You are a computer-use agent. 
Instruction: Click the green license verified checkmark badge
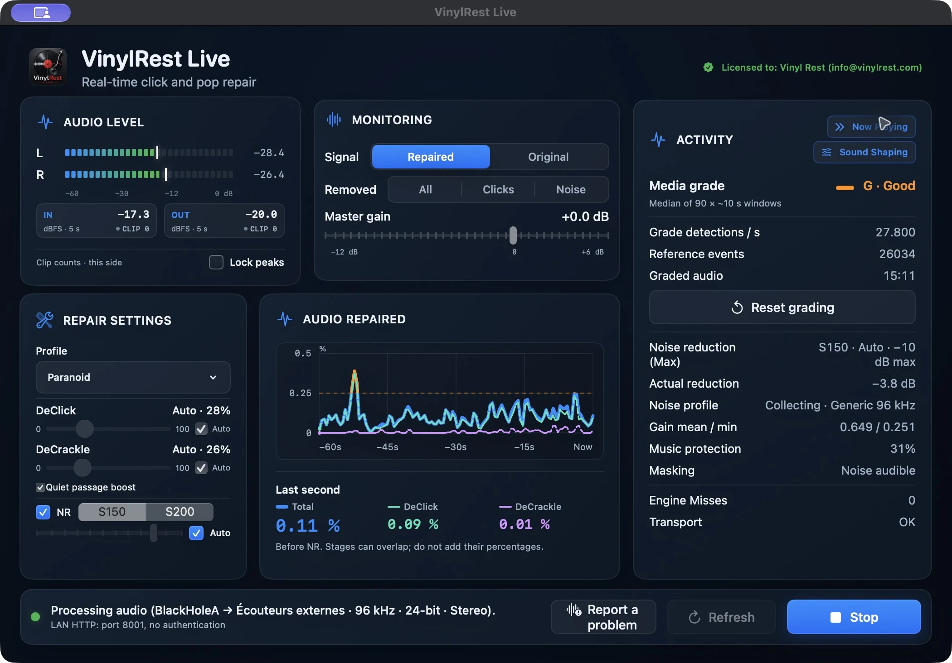point(708,67)
